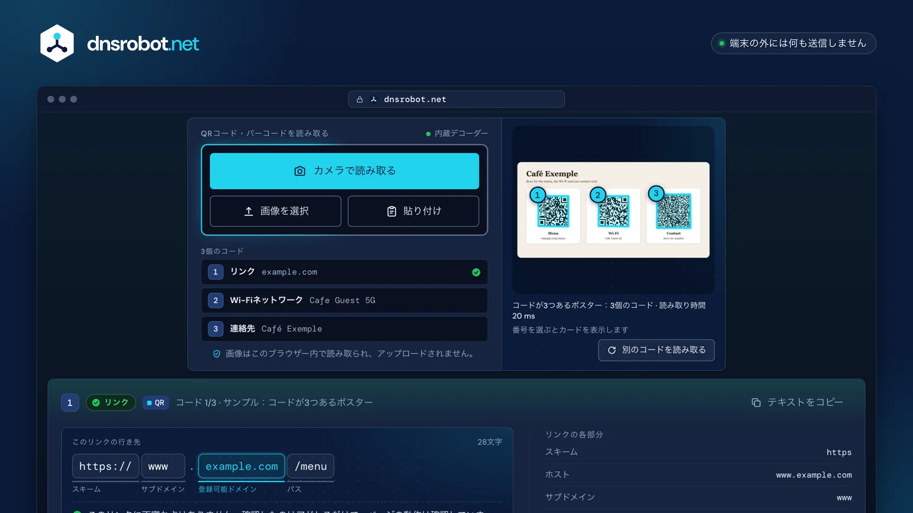Click the copy icon next to テキストをコピー

756,402
